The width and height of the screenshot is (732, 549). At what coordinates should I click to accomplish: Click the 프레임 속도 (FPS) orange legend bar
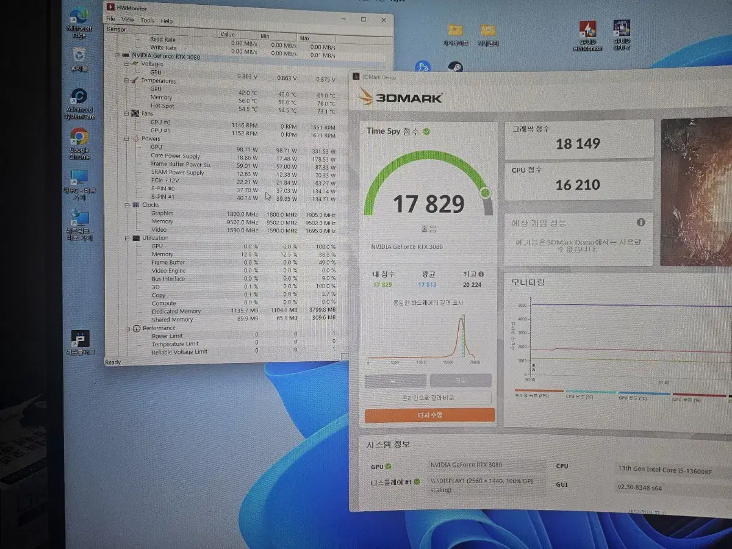tap(539, 391)
